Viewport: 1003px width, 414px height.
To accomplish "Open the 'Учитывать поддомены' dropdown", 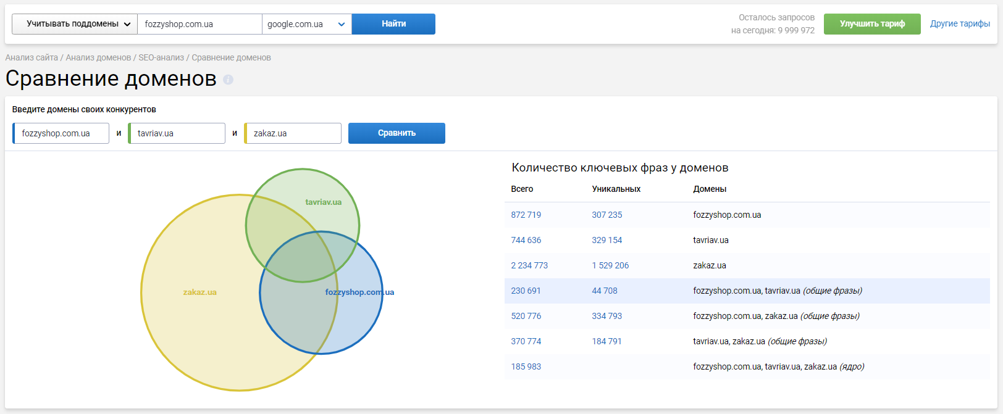I will coord(75,24).
